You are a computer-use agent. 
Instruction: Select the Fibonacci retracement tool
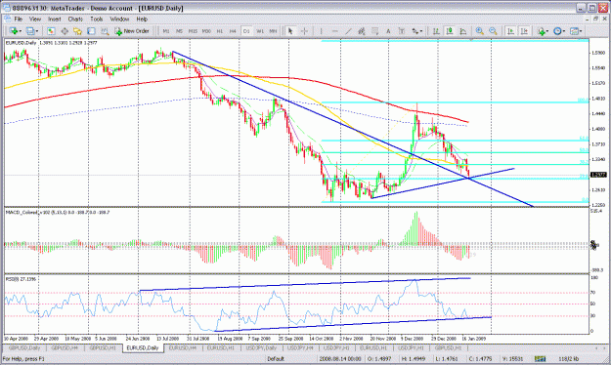point(374,31)
